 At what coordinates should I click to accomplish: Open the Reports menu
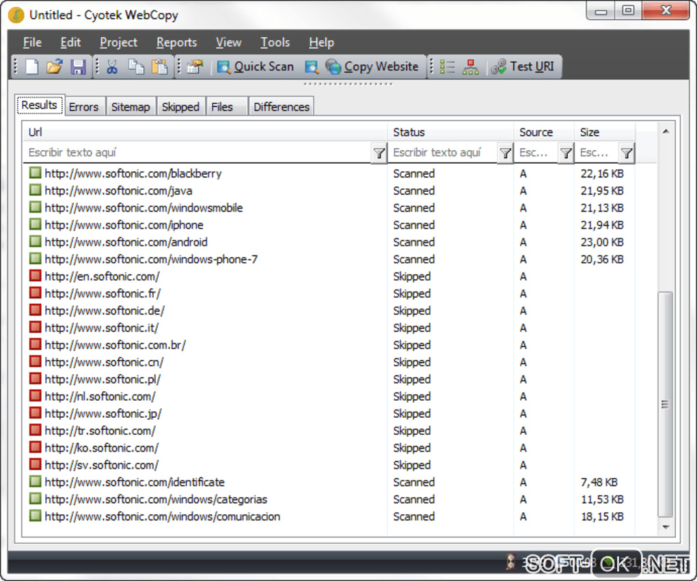pos(176,42)
